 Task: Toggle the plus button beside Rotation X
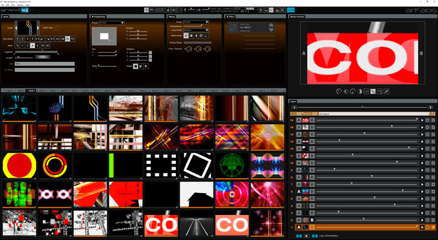pos(150,53)
